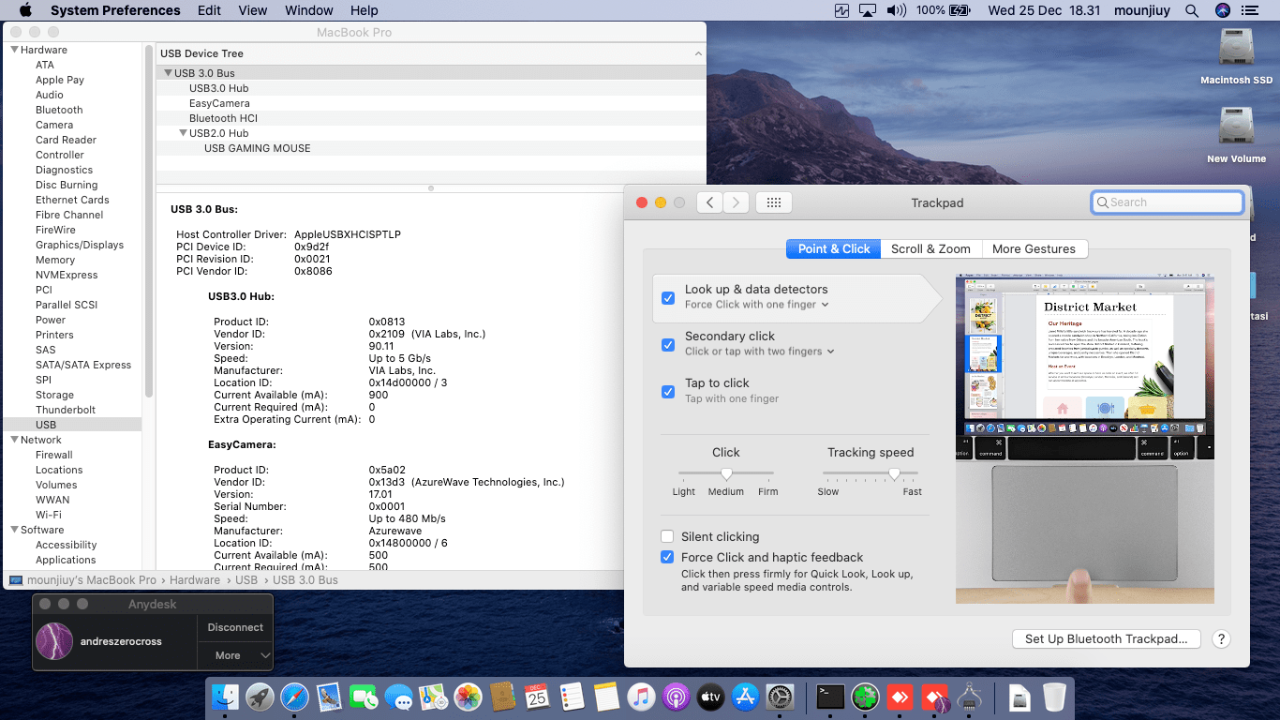The image size is (1280, 720).
Task: Open 'Click or tap with two fingers' dropdown
Action: tap(760, 352)
